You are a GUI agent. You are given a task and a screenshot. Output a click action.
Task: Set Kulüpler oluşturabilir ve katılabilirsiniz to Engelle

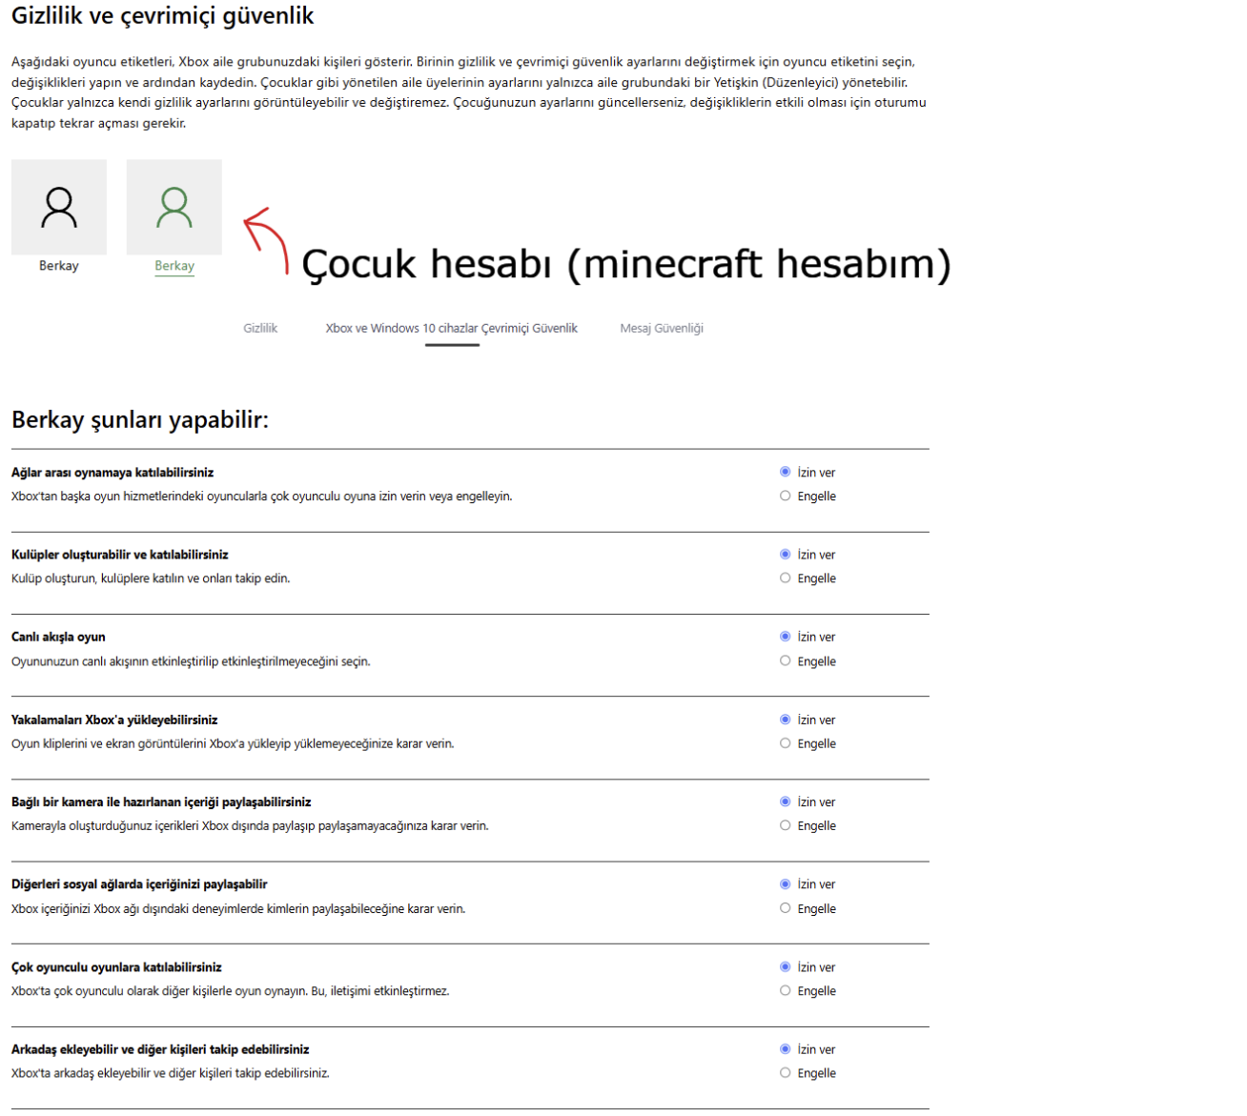coord(786,578)
